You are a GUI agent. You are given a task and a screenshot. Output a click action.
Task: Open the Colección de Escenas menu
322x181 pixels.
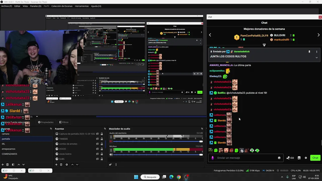62,6
